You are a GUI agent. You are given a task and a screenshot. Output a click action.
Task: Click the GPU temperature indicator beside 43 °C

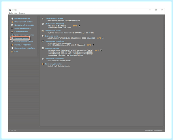[x=93, y=45]
